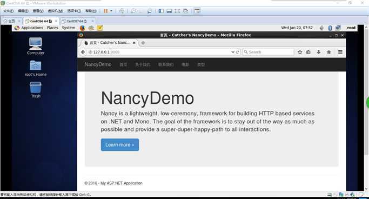
Task: Toggle the VMware library sidebar icon
Action: [x=161, y=11]
